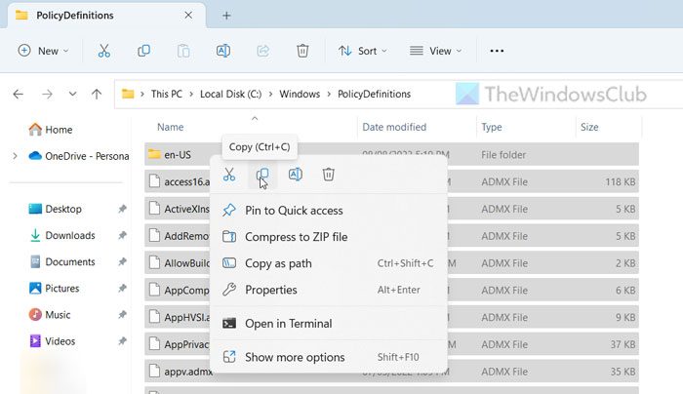Click the Delete trash icon in the toolbar
The image size is (683, 394).
[x=302, y=51]
